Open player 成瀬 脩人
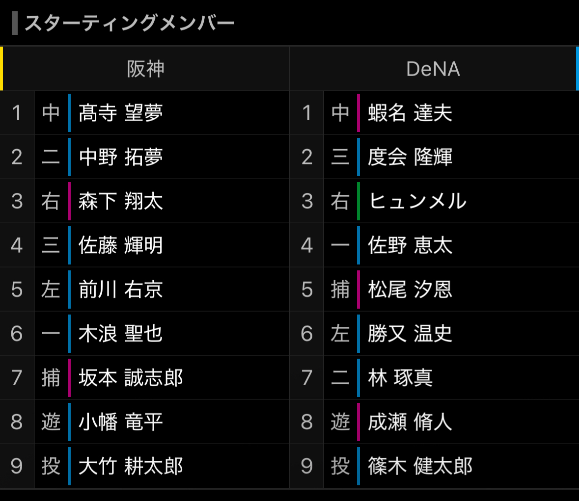Viewport: 579px width, 501px height. [410, 422]
